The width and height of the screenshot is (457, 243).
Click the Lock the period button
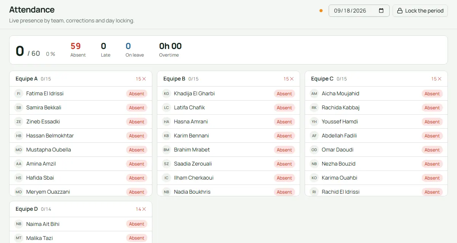point(420,11)
